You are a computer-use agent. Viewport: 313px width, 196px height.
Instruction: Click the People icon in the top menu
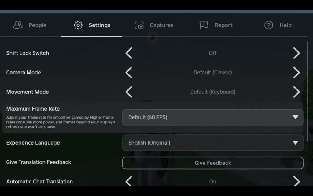tap(17, 25)
